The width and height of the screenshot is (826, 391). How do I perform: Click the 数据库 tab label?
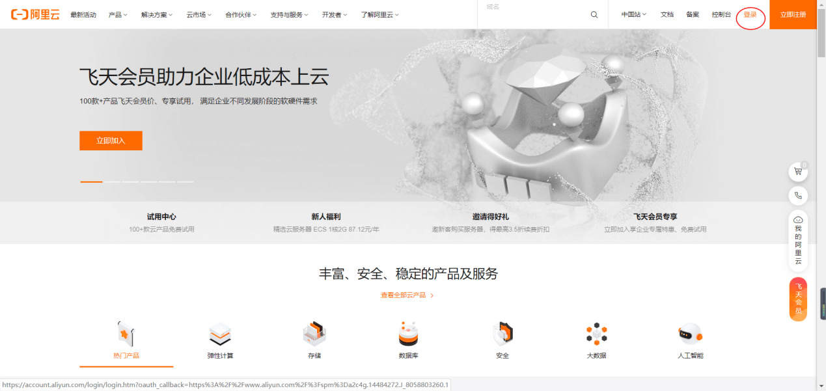(408, 356)
